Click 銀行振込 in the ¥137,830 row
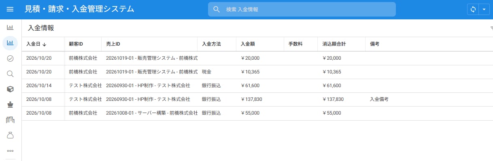The height and width of the screenshot is (161, 493). [x=211, y=99]
